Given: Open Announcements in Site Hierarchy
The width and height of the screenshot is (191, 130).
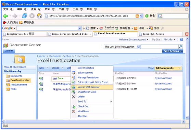Looking at the screenshot, I should coord(19,85).
